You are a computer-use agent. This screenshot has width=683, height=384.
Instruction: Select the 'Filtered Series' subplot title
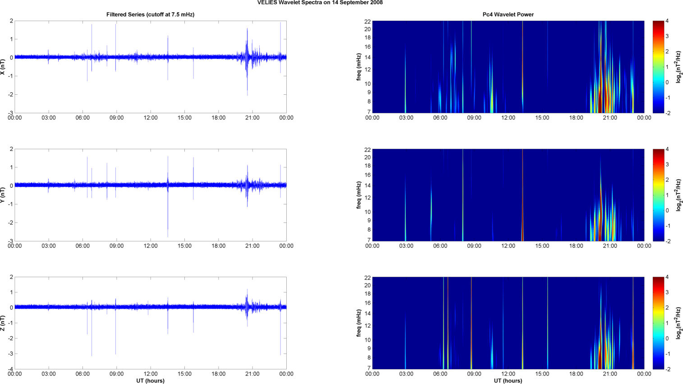pyautogui.click(x=150, y=14)
